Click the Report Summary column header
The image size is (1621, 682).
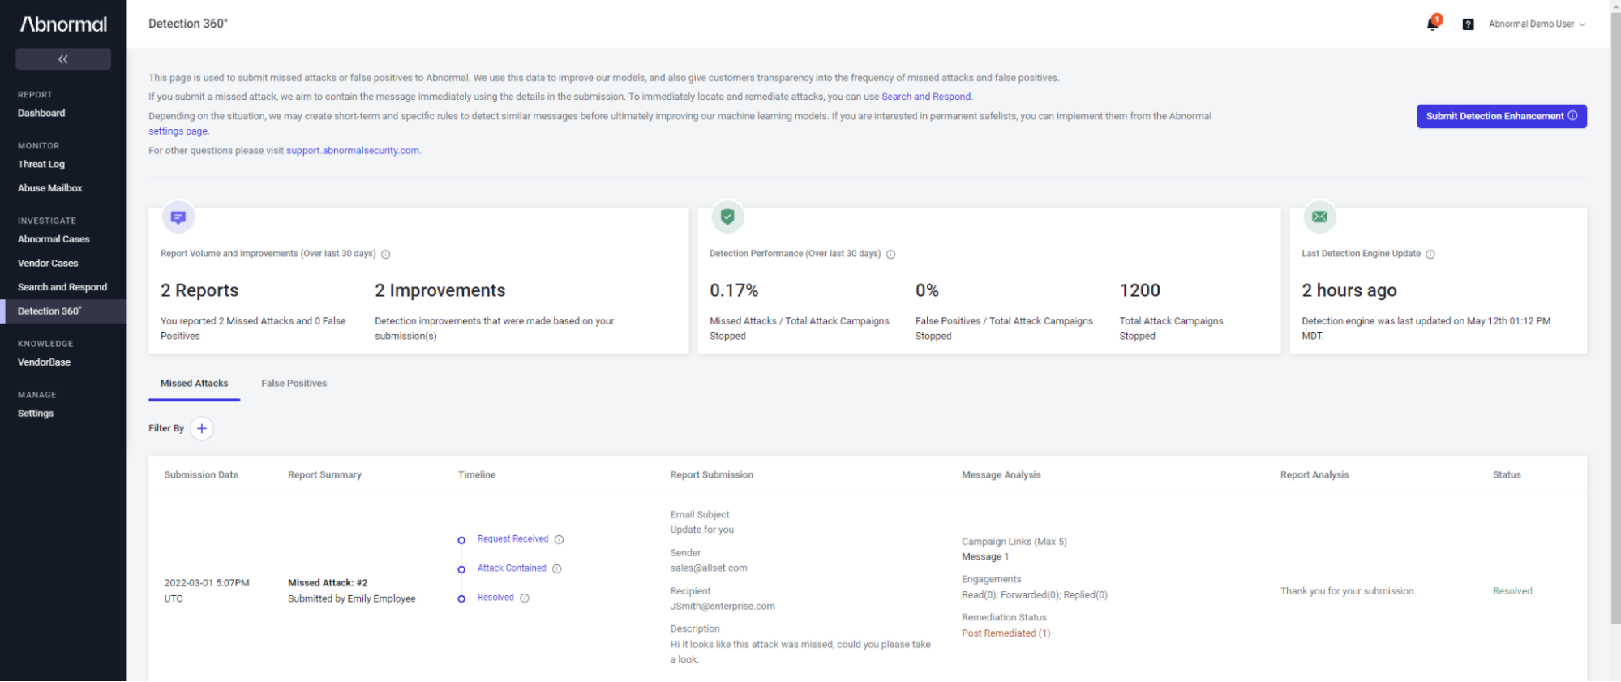(324, 475)
